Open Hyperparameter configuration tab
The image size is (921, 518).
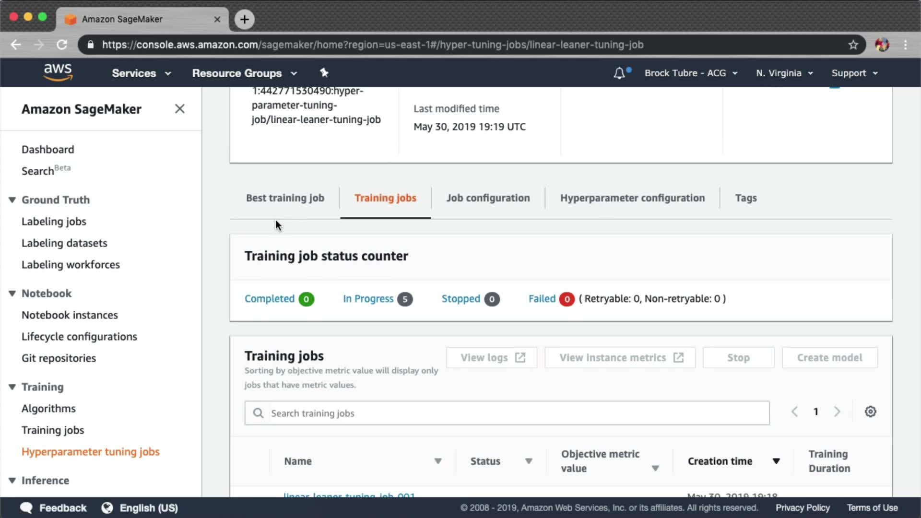coord(632,198)
